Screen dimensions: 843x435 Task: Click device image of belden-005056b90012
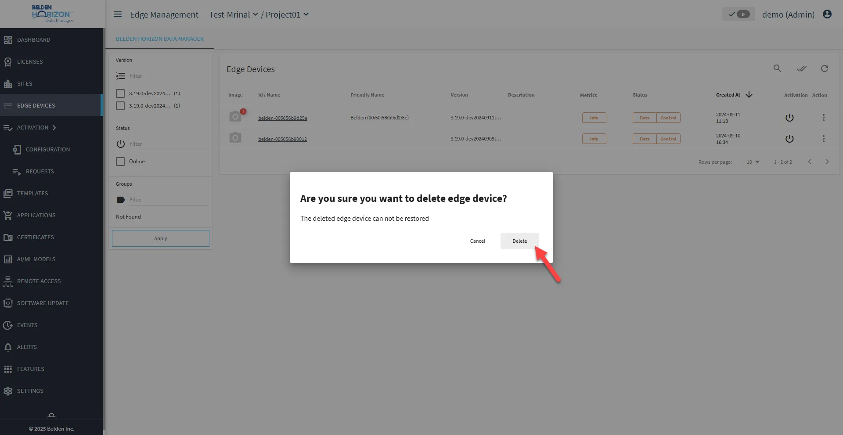(235, 138)
